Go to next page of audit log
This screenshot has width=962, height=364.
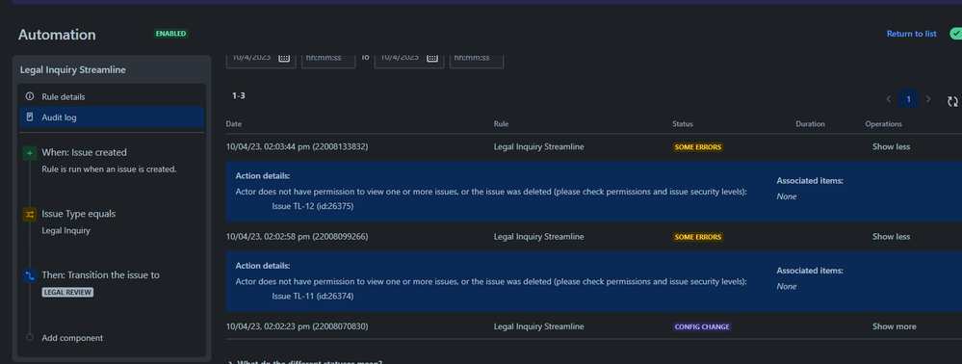928,99
